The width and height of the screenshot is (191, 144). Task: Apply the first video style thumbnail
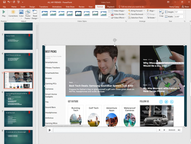pos(45,13)
